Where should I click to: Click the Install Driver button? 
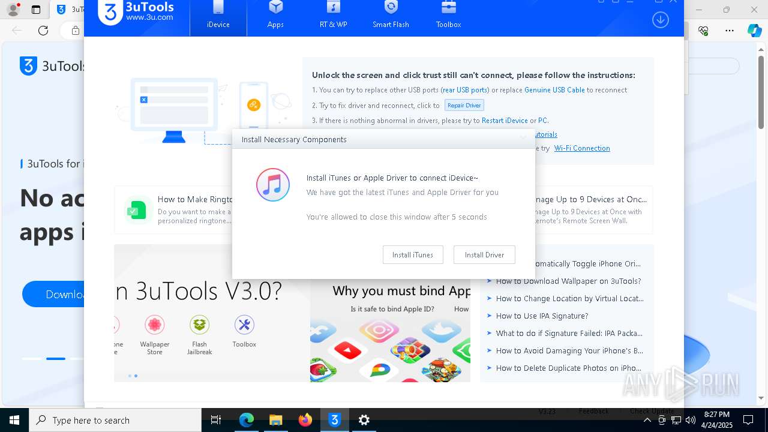point(484,255)
